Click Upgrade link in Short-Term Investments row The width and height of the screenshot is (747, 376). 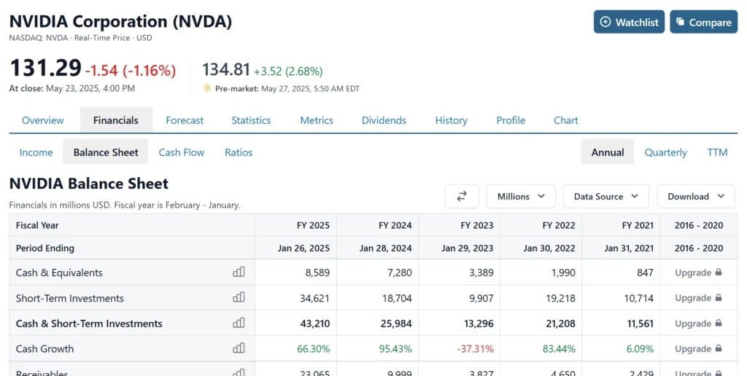pos(693,298)
